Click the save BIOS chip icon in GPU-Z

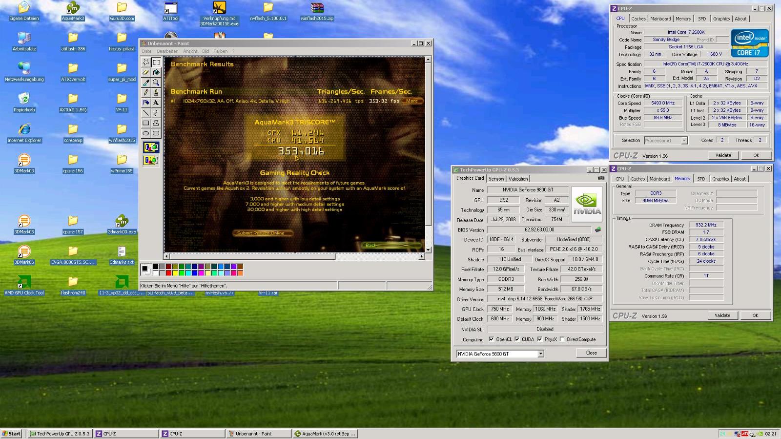tap(598, 230)
